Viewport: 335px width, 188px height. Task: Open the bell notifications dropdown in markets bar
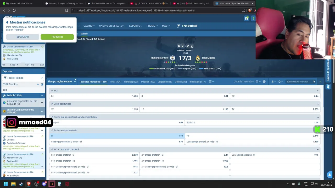[x=273, y=82]
